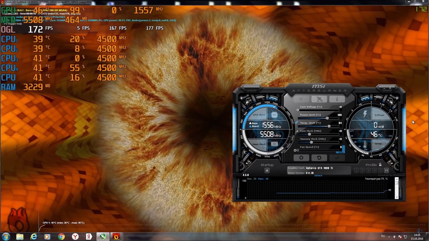
Task: Toggle the Windows Startup button in Afterburner
Action: [x=267, y=171]
